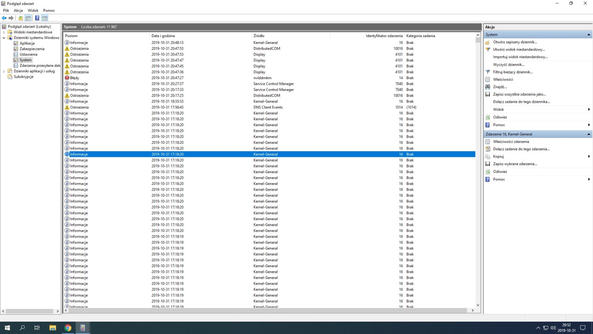Image resolution: width=593 pixels, height=334 pixels.
Task: Click the red error icon of the Błędy row
Action: (x=67, y=78)
